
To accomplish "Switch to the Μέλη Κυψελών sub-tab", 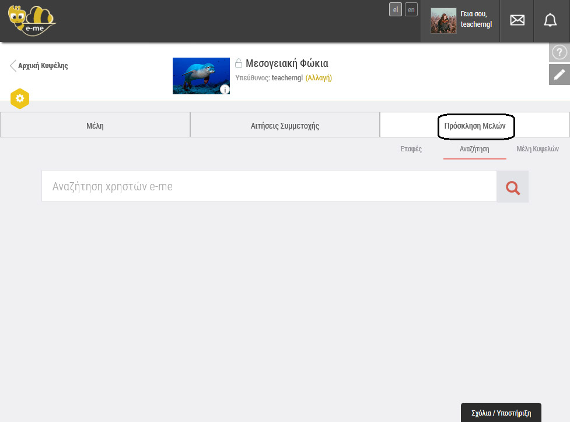I will click(x=538, y=149).
